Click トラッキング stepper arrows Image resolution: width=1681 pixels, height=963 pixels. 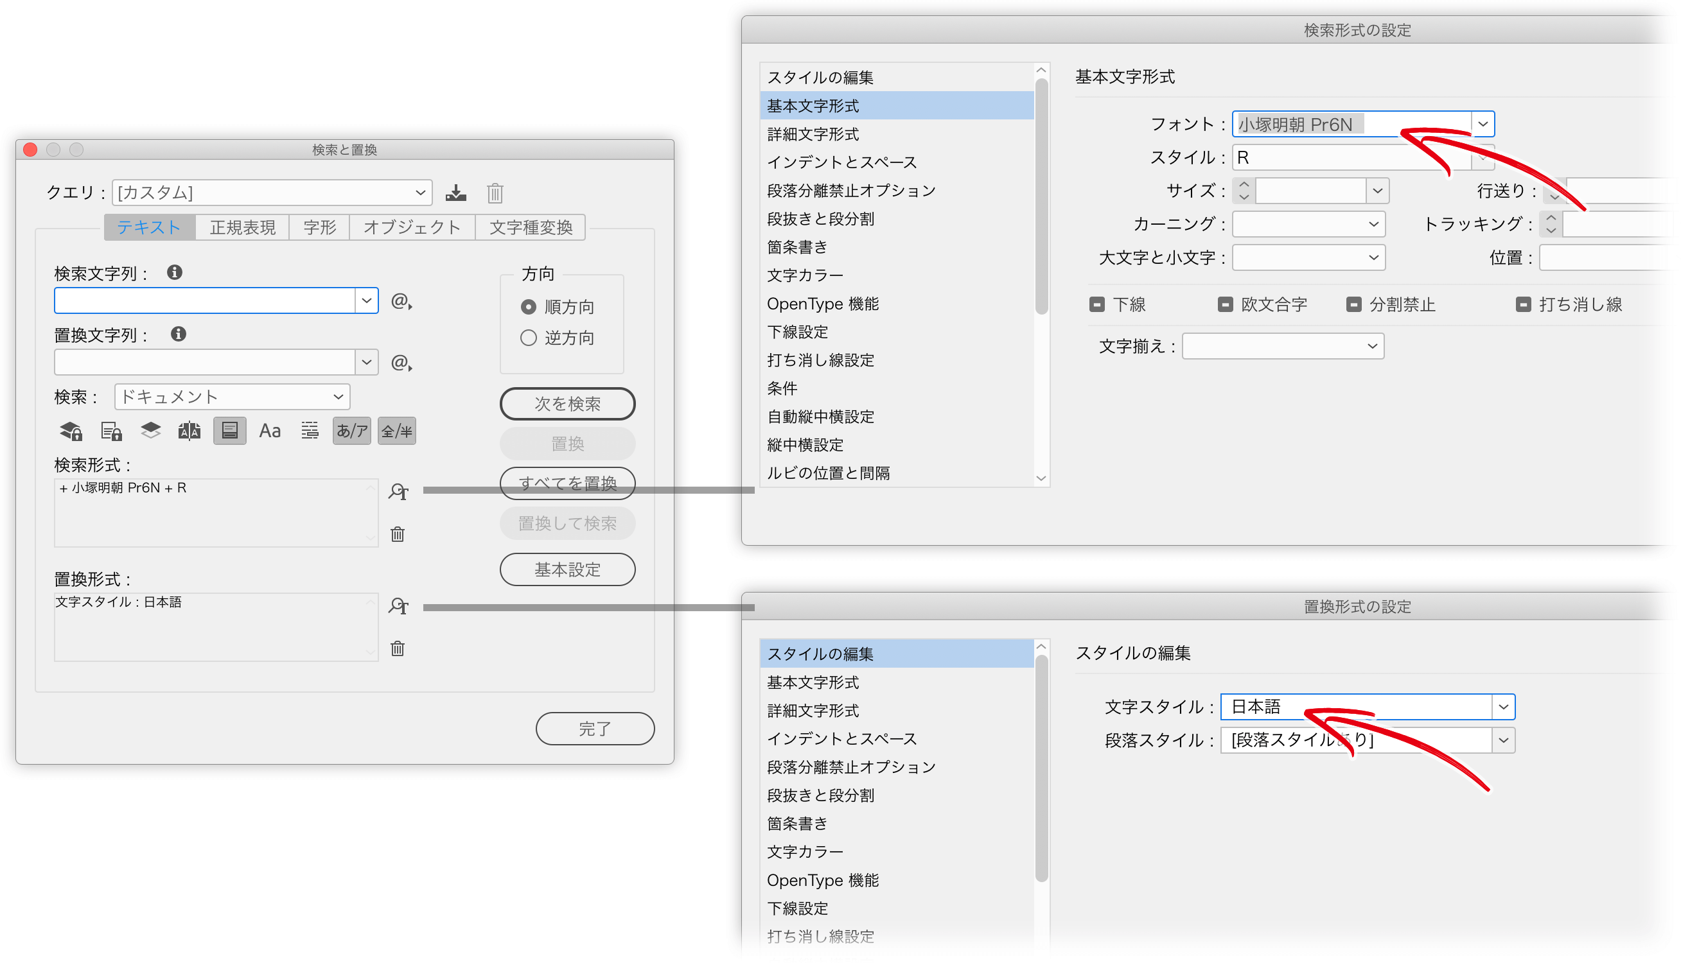1551,224
